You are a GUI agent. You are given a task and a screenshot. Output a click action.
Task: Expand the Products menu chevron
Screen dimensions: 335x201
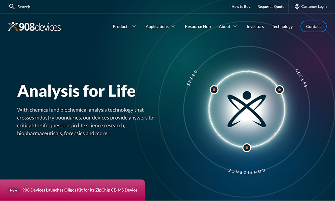134,26
